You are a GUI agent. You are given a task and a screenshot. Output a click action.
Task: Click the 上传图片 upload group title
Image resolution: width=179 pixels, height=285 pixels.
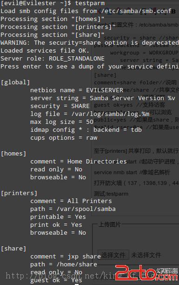109,224
